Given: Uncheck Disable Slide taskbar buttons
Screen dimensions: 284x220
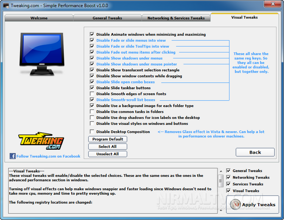Looking at the screenshot, I should pos(92,88).
